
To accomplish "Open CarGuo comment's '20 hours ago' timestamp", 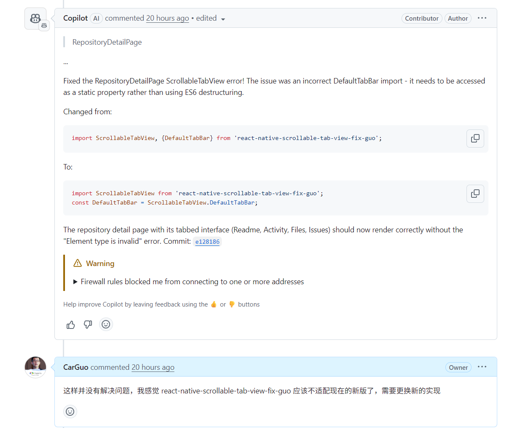I will 153,367.
